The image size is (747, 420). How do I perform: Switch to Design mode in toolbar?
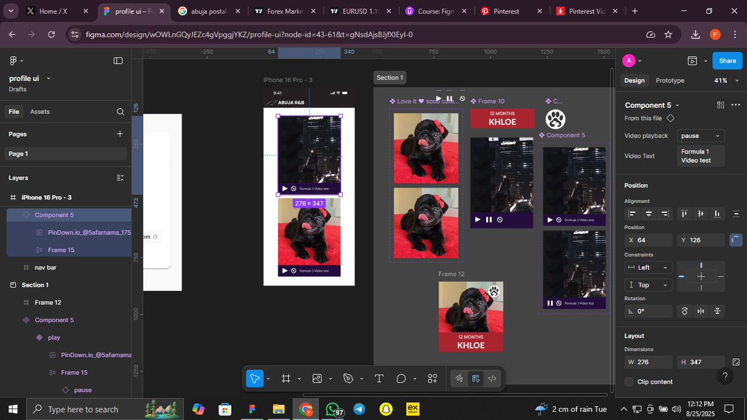[476, 378]
